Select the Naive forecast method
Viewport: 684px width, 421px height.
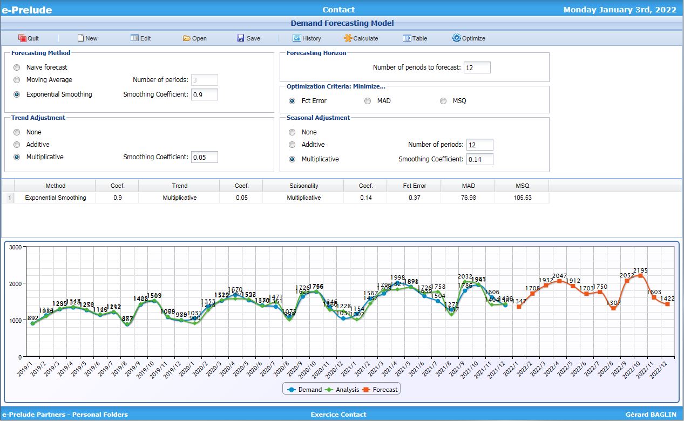pos(17,67)
